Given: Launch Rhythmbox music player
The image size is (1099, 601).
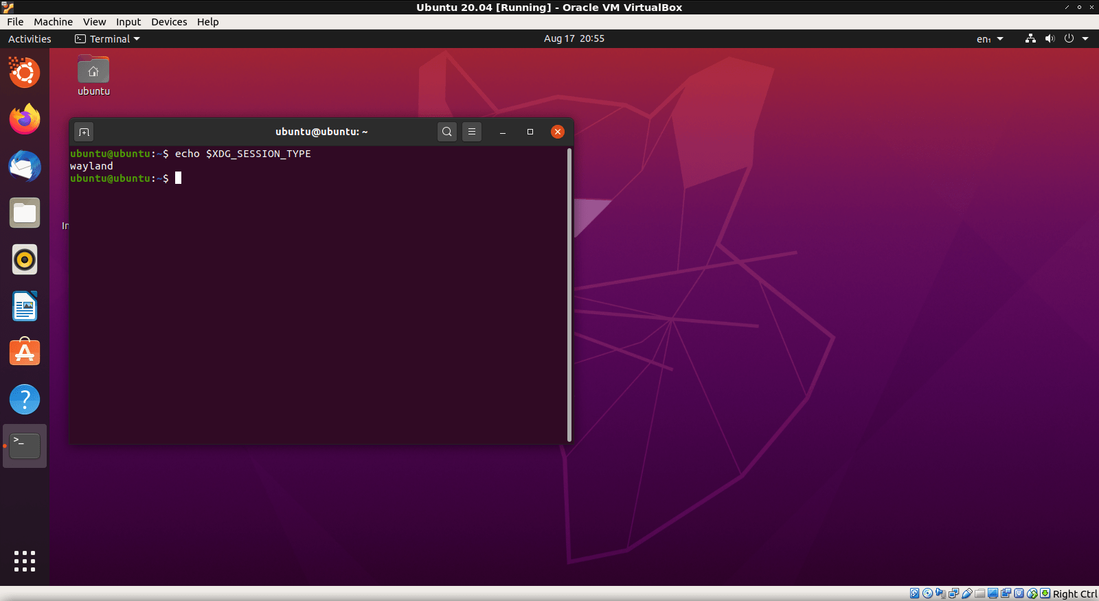Looking at the screenshot, I should point(25,260).
